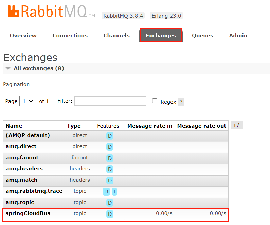
Task: Open the amq.fanout exchange
Action: pyautogui.click(x=22, y=158)
